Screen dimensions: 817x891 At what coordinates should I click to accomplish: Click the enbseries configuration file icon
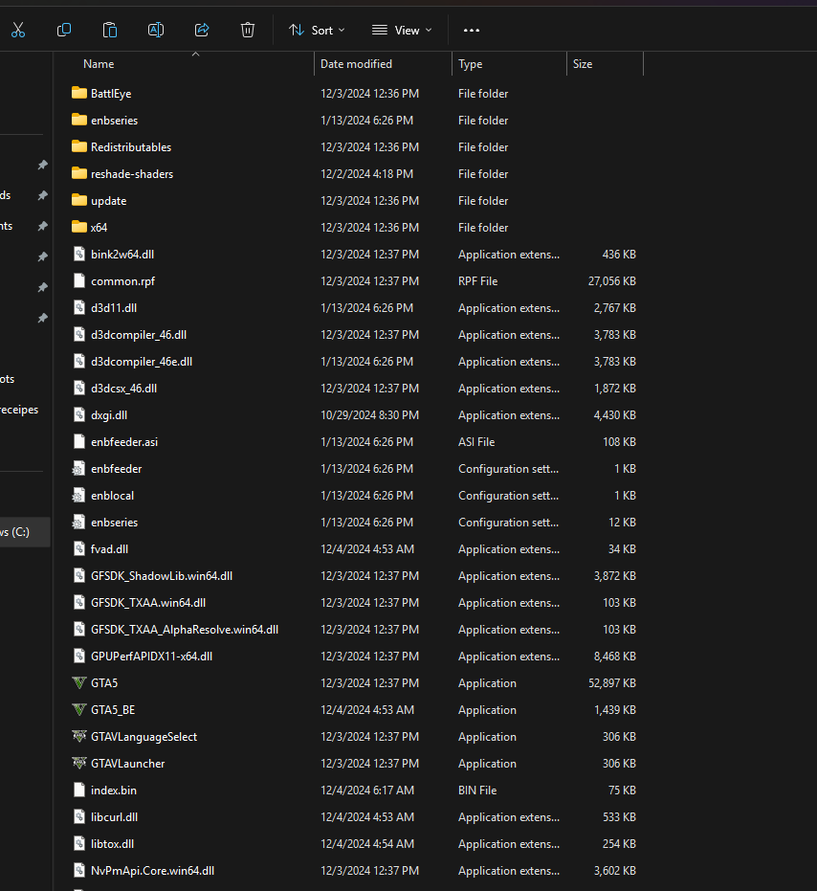[x=78, y=522]
